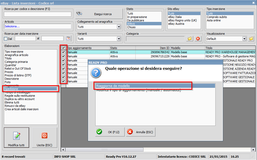The image size is (257, 160).
Task: Open the calendar date picker icon
Action: [x=68, y=39]
